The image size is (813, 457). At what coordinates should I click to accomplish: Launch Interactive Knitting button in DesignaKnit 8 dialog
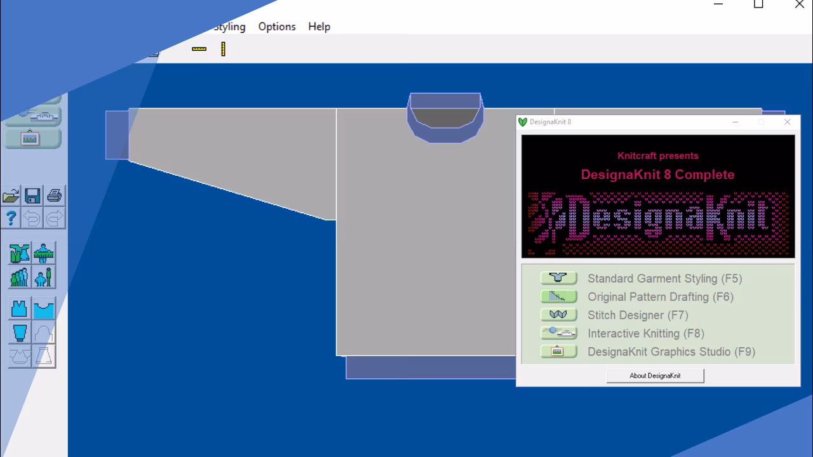coord(559,333)
